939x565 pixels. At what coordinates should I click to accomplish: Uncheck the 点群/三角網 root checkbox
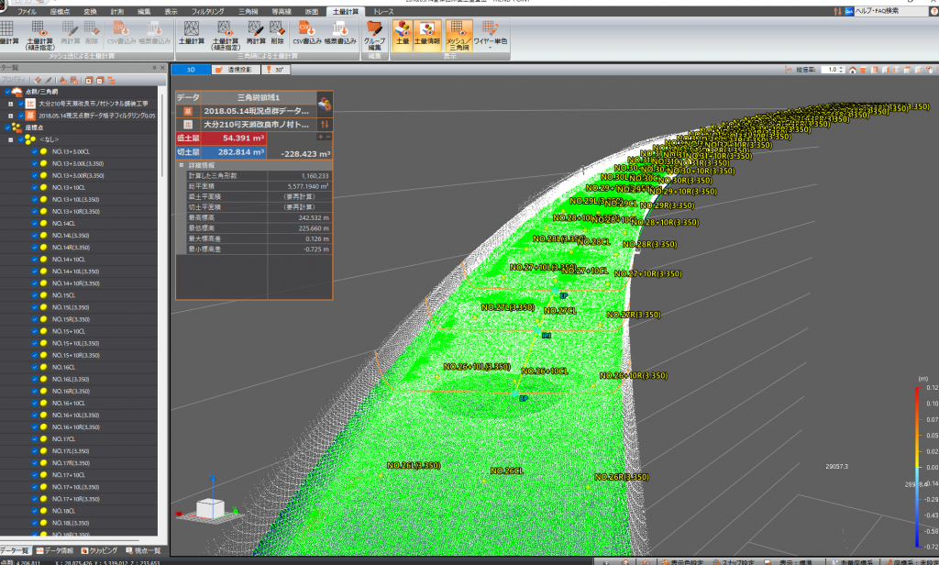[7, 92]
